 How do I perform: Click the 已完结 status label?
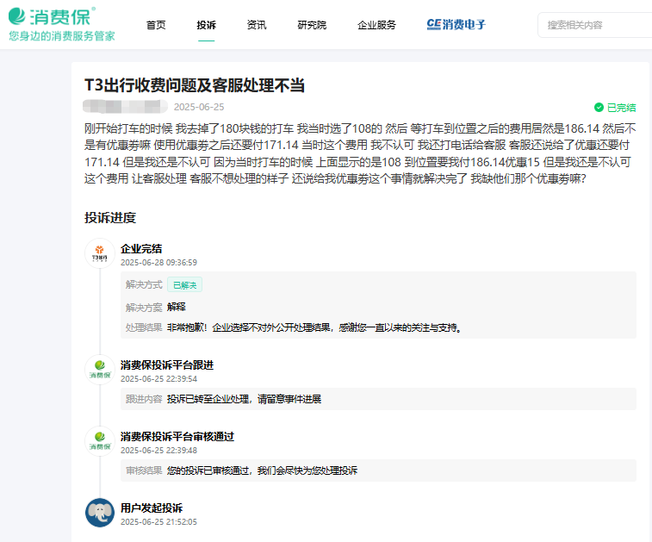[621, 108]
